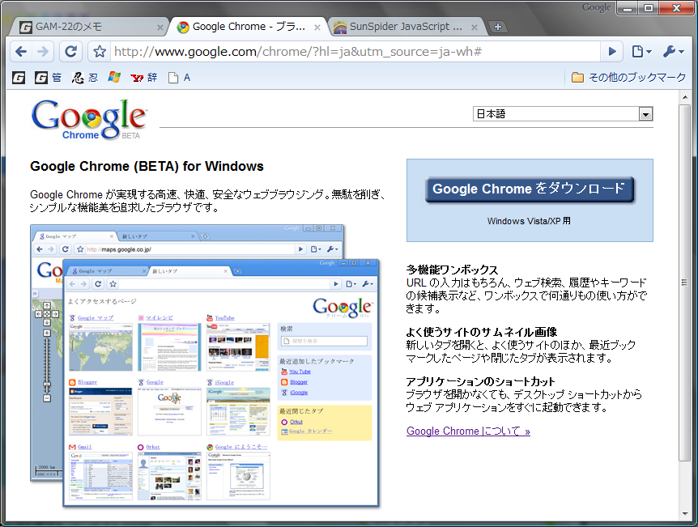This screenshot has width=698, height=527.
Task: Open その他のブックマーク folder
Action: [x=629, y=78]
